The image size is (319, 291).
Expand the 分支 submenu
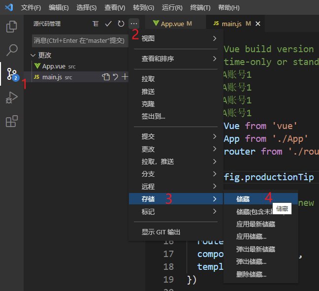coord(176,174)
